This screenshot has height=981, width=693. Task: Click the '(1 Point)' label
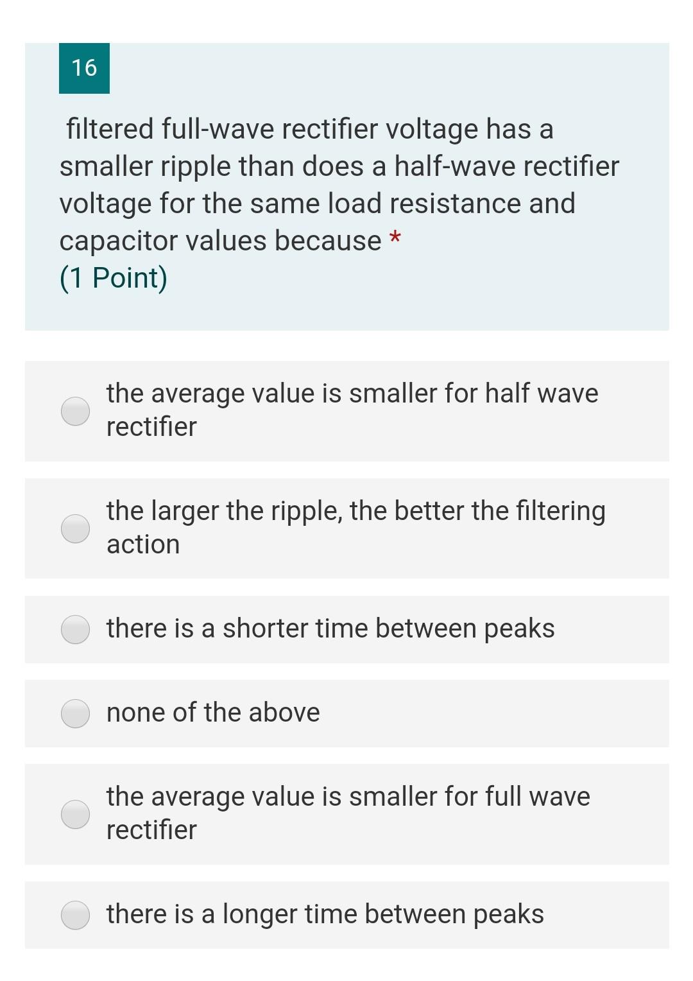(113, 277)
